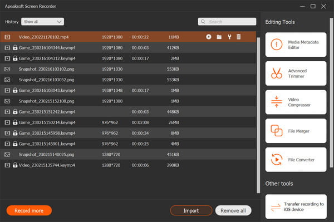Open the Video Compressor tool

(296, 102)
